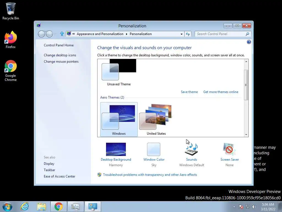Click the theme list scroll down arrow
The image size is (282, 212).
[x=246, y=134]
